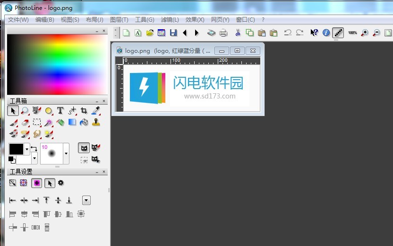393x246 pixels.
Task: Reset default black and white colors
Action: [12, 159]
